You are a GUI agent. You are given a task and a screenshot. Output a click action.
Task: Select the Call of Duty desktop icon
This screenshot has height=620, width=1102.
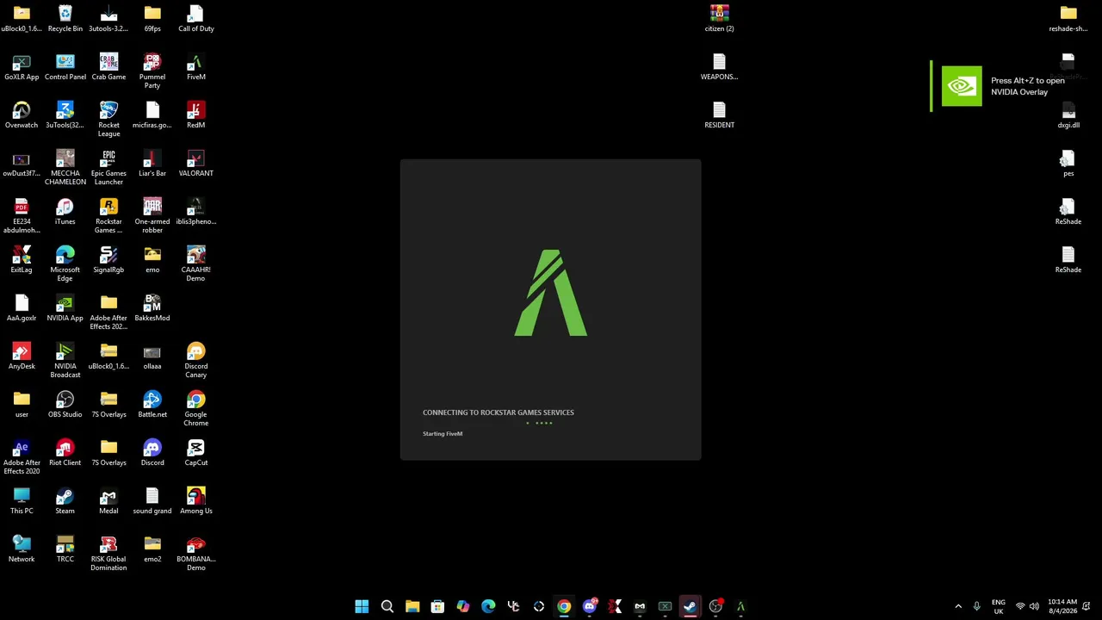click(196, 18)
